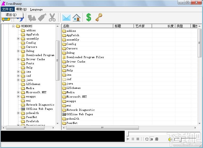
Task: Click the folder tree scroll-up arrow
Action: pos(57,26)
